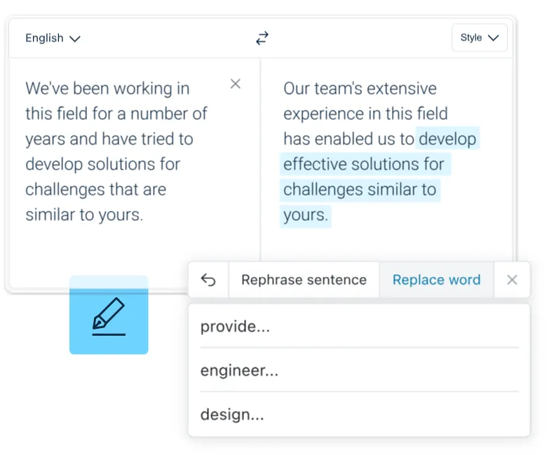The image size is (554, 455).
Task: Click highlighted phrase "effective solutions for"
Action: pyautogui.click(x=363, y=164)
